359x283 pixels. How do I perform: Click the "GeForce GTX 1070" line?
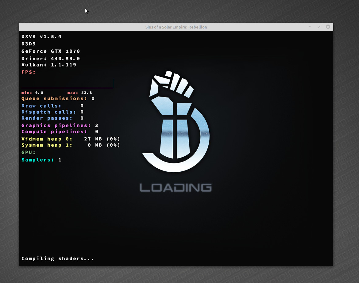[x=51, y=51]
